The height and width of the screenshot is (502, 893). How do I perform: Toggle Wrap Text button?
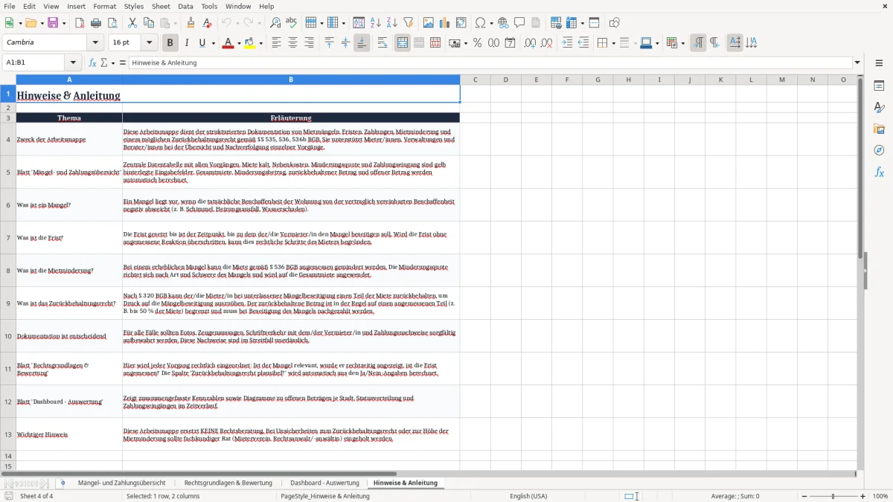[383, 43]
